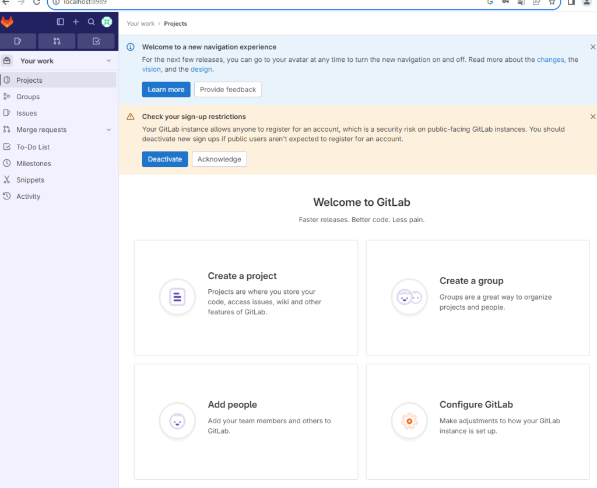Dismiss the new navigation banner

pos(593,47)
